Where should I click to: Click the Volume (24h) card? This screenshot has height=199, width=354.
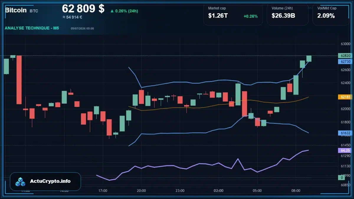tap(288, 14)
